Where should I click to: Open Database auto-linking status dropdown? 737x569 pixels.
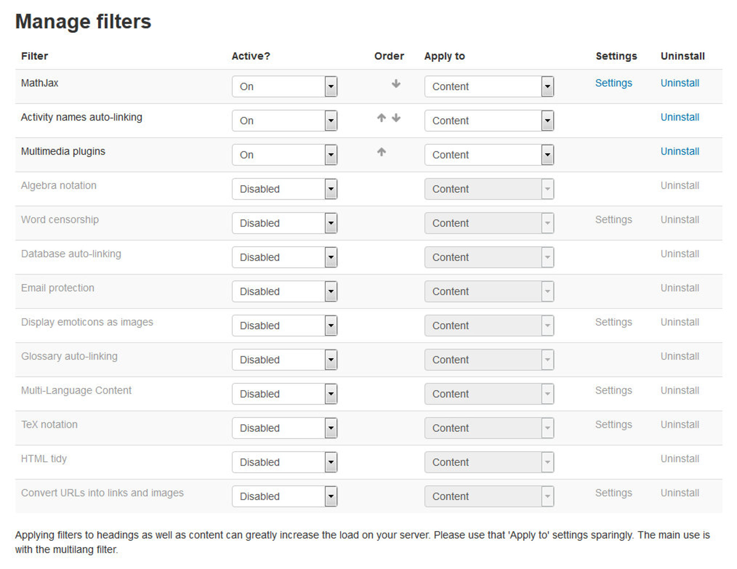click(330, 257)
